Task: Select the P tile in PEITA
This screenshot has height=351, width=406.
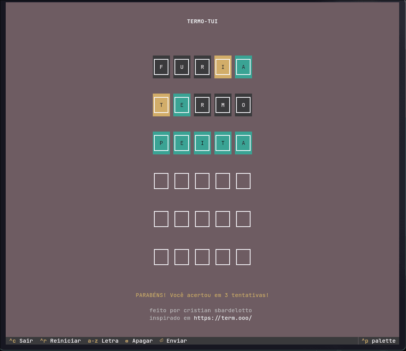Action: [161, 143]
